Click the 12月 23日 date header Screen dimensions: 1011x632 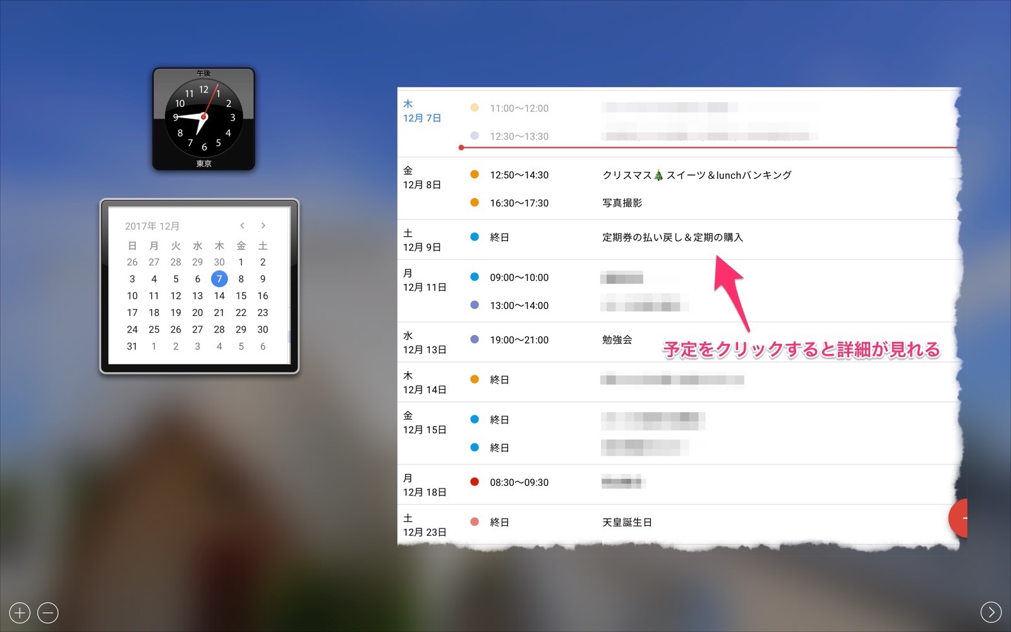[425, 532]
